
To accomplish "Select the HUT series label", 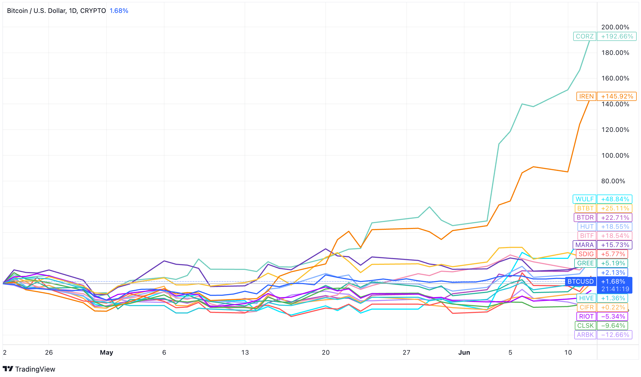I will pyautogui.click(x=587, y=227).
